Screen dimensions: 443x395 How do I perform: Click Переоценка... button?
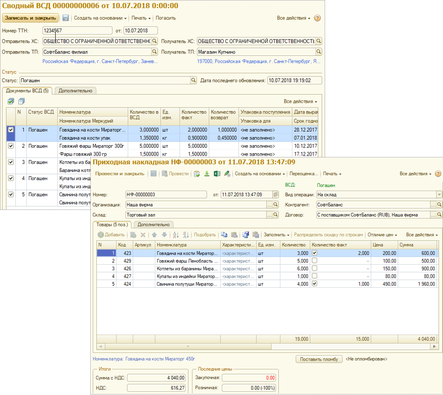[304, 174]
